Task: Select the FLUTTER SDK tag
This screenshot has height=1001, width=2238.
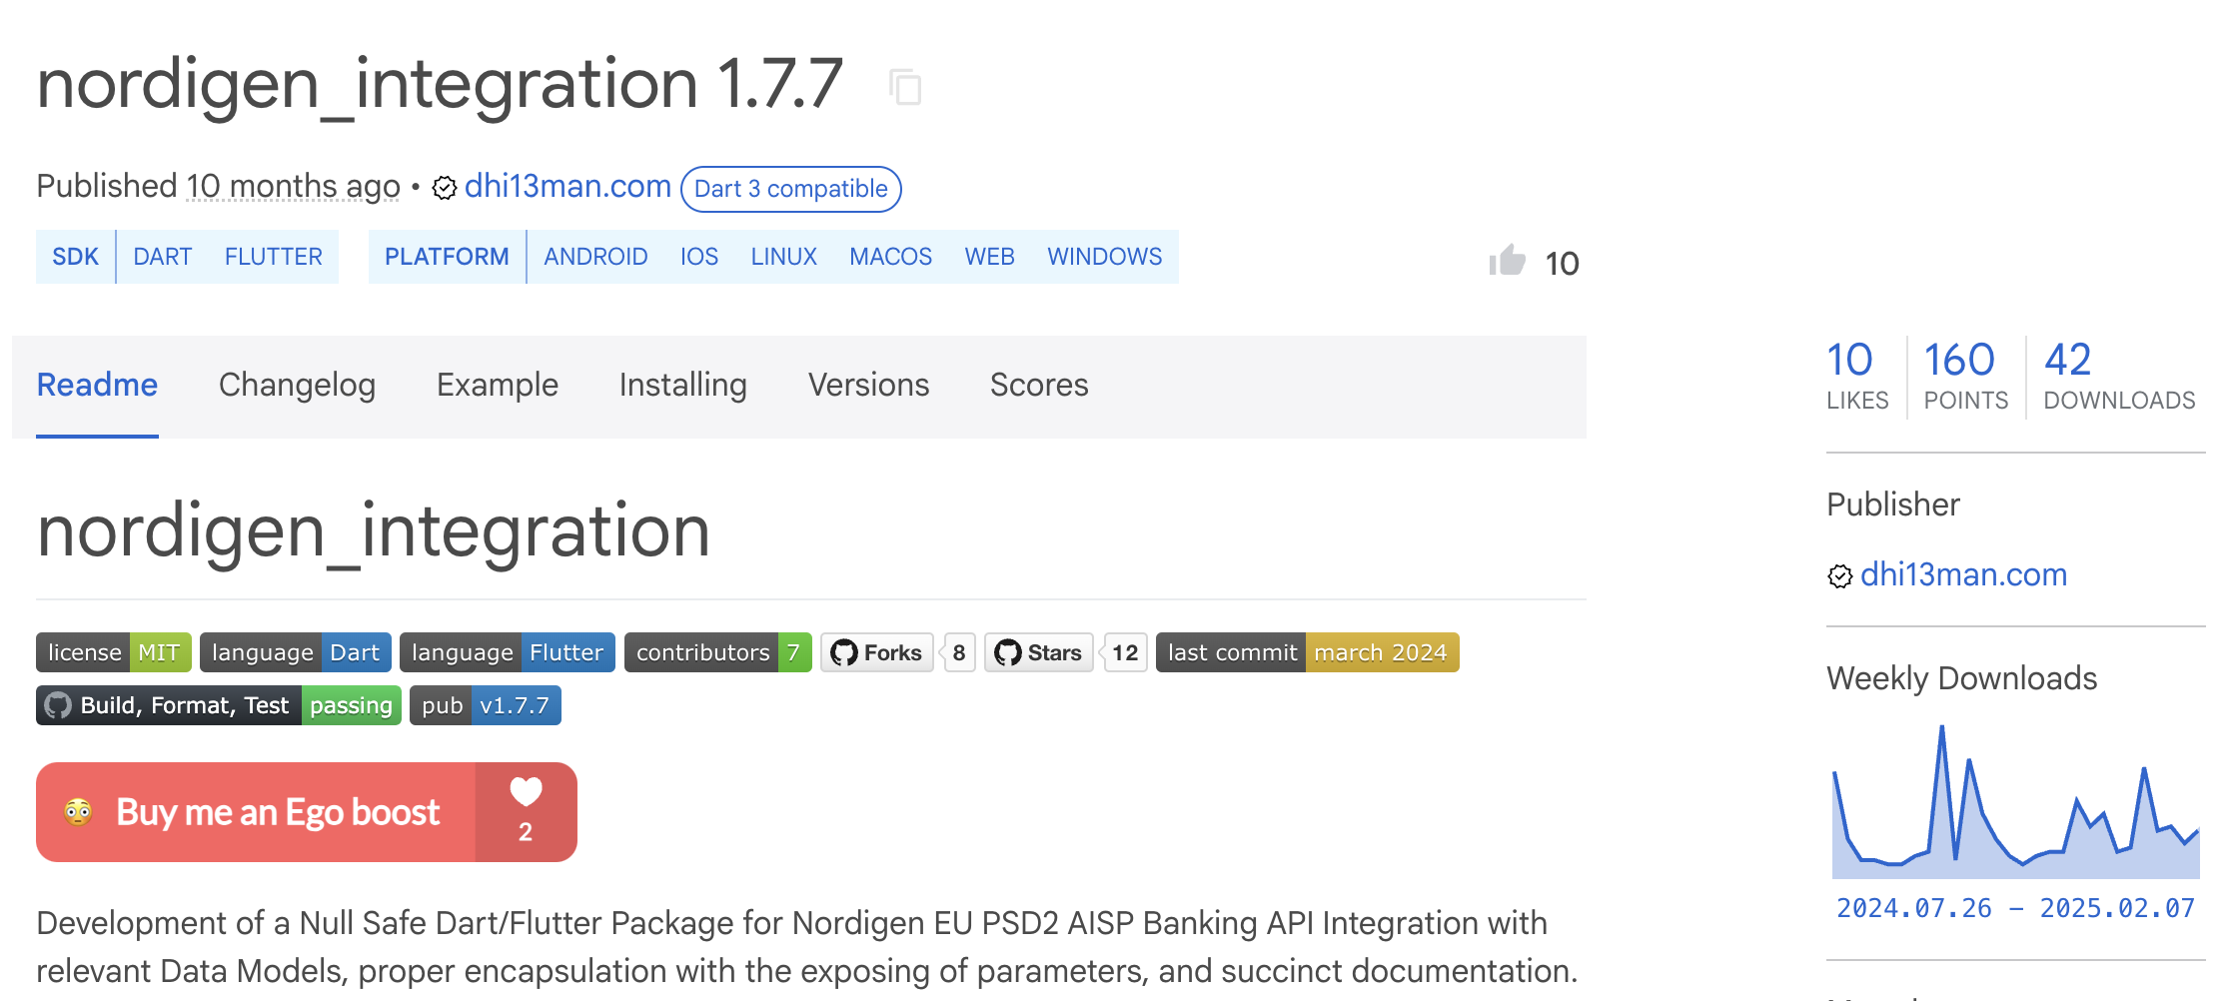Action: [274, 256]
